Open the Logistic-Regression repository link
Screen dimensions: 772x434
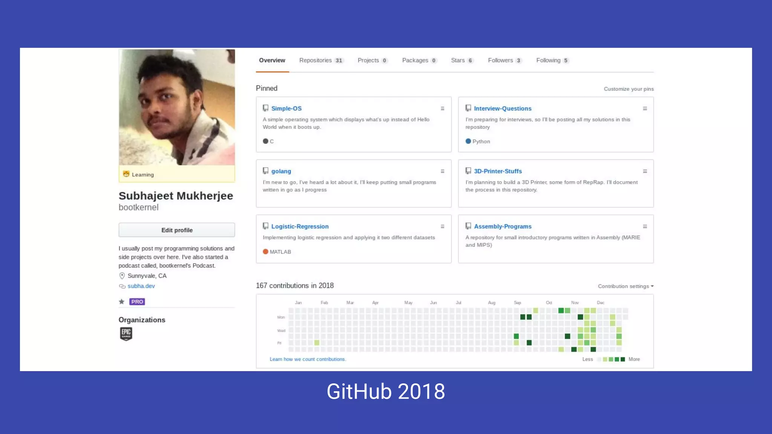300,226
